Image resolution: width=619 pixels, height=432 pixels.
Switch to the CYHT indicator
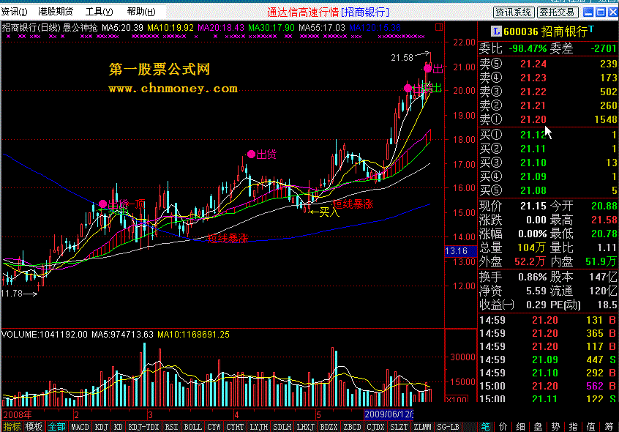pyautogui.click(x=236, y=427)
